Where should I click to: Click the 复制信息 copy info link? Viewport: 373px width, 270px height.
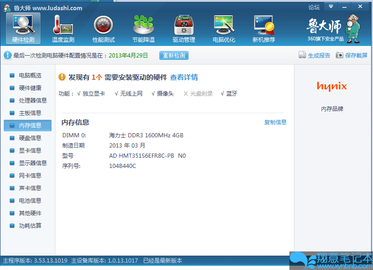[x=275, y=122]
